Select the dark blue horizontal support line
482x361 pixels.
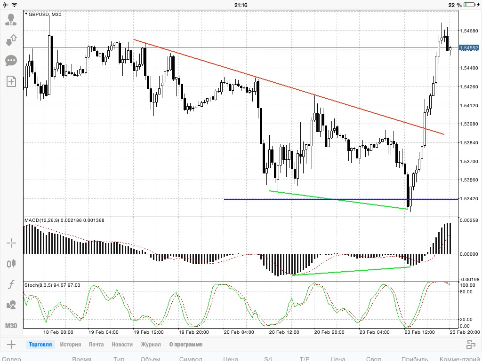point(341,199)
